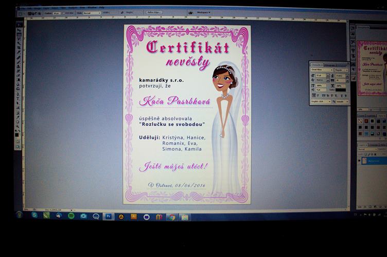Image resolution: width=387 pixels, height=257 pixels.
Task: Select the Dodge tool
Action: point(19,89)
